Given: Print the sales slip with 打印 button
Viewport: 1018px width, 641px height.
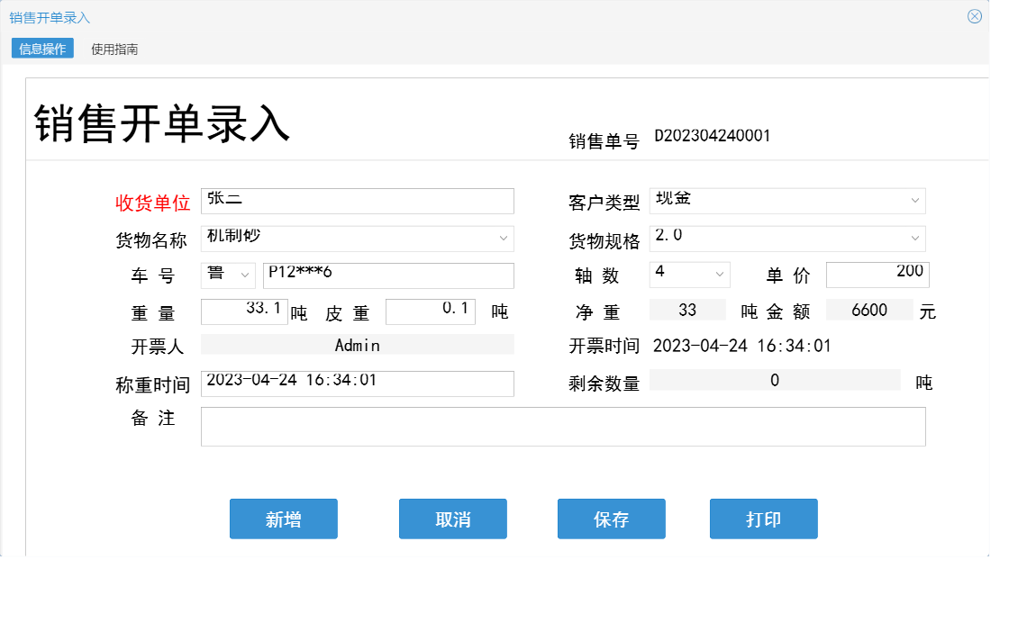Looking at the screenshot, I should (x=763, y=519).
